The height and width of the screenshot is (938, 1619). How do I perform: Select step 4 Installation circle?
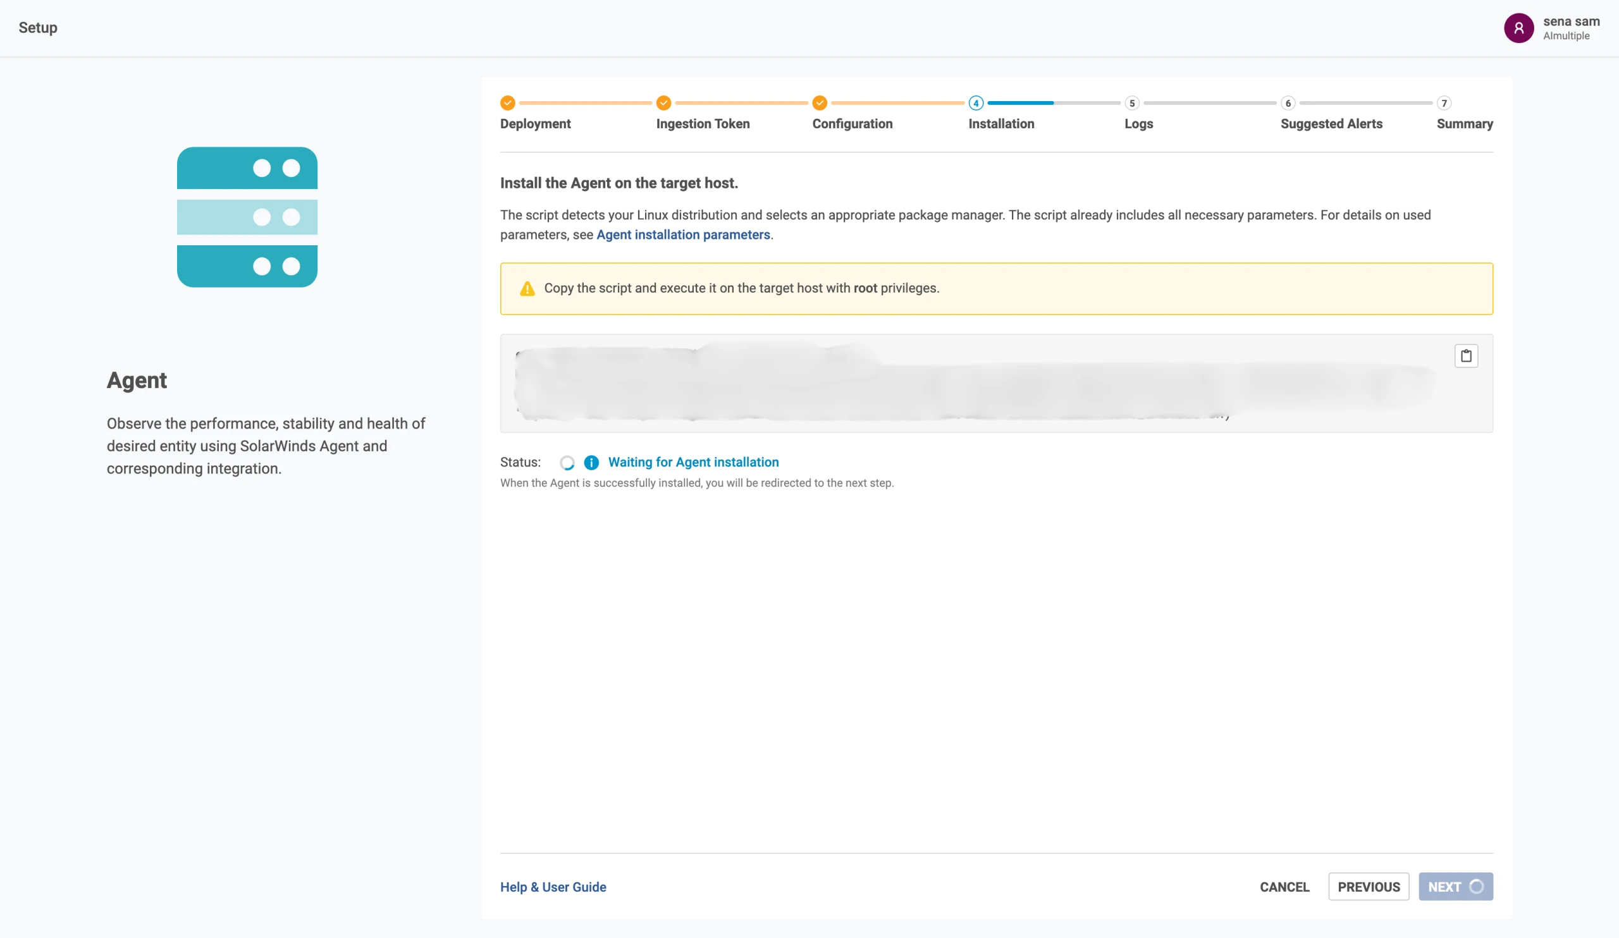tap(976, 103)
